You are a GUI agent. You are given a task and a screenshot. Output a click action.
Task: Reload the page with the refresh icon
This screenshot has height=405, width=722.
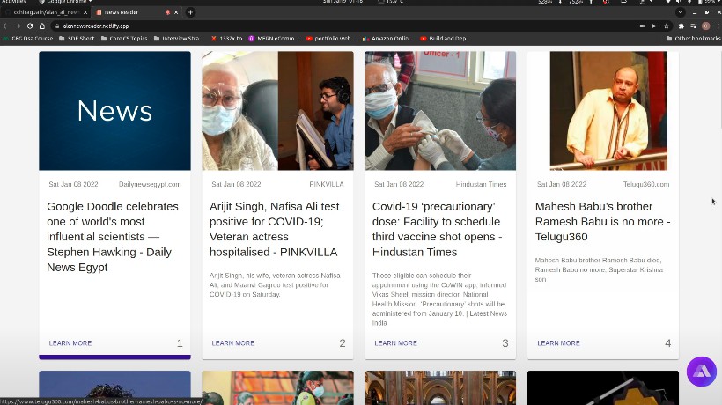click(29, 26)
